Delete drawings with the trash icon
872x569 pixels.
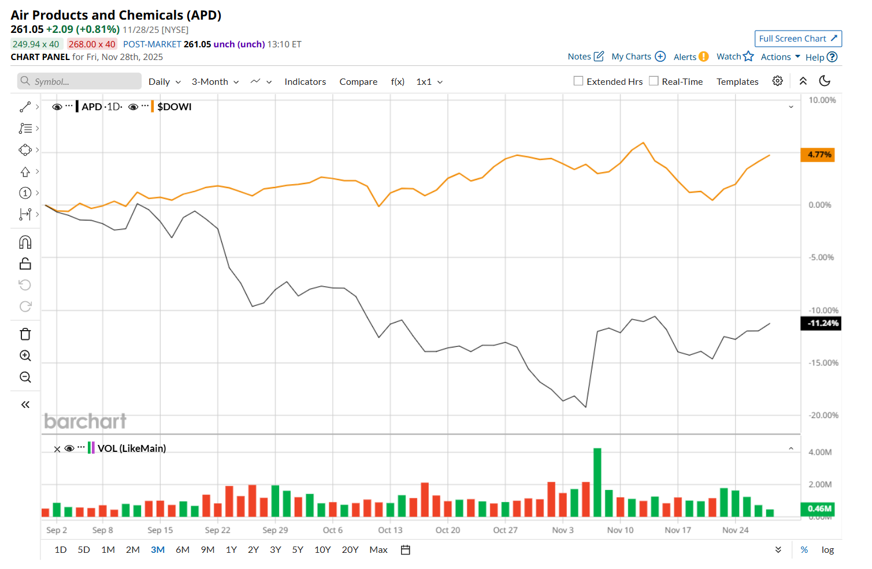click(x=25, y=334)
